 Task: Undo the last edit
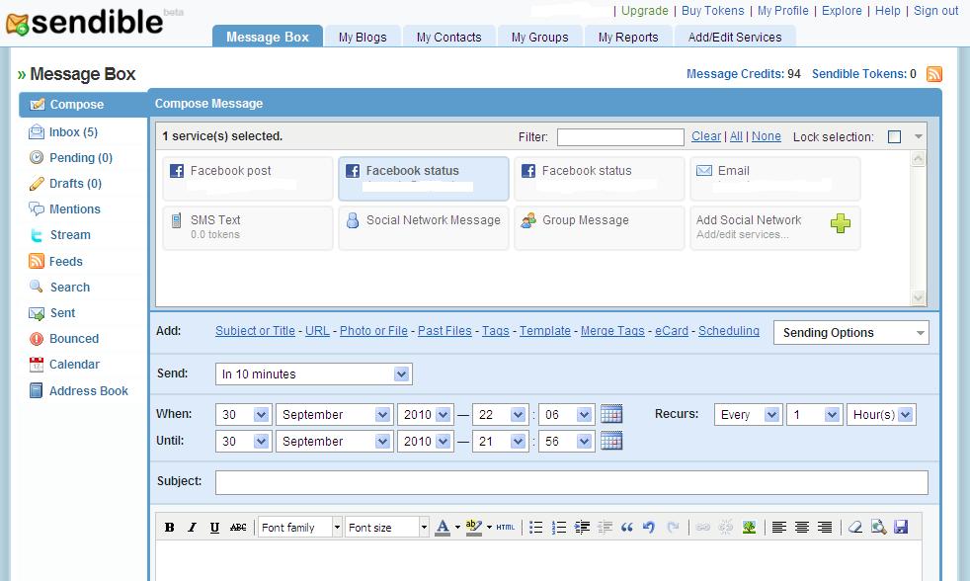[x=649, y=528]
